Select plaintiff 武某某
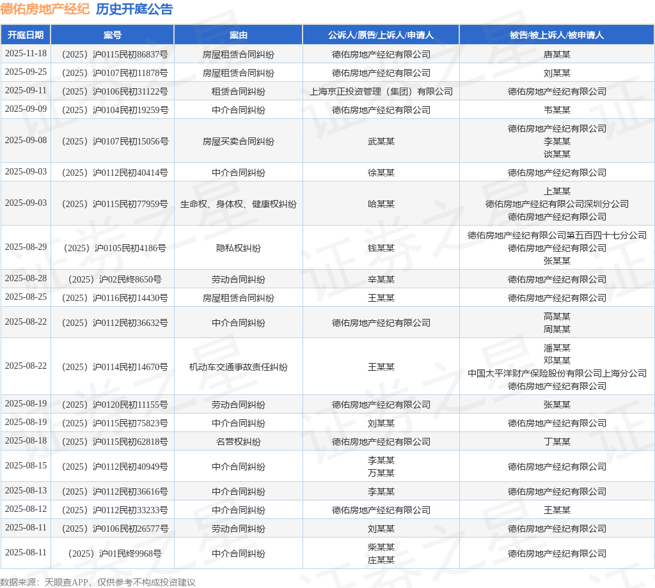The width and height of the screenshot is (655, 588). [381, 141]
